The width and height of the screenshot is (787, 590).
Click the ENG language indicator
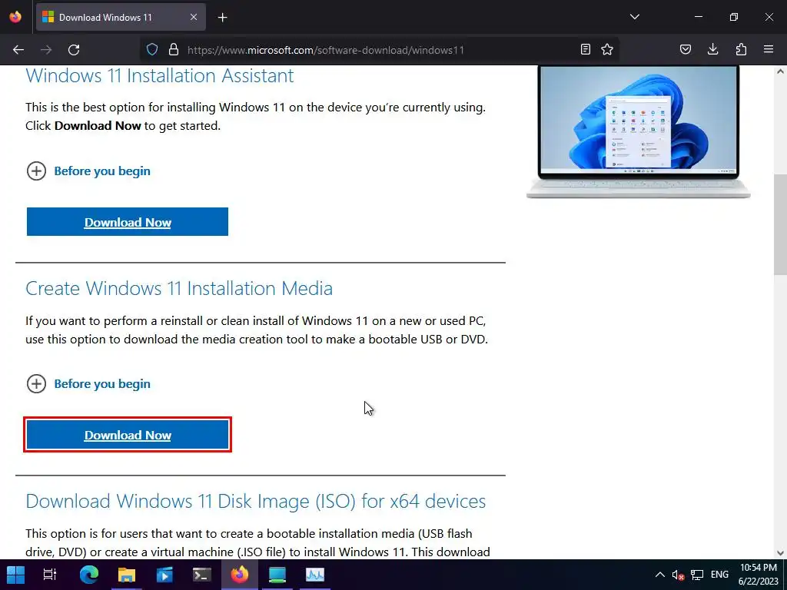click(x=719, y=575)
